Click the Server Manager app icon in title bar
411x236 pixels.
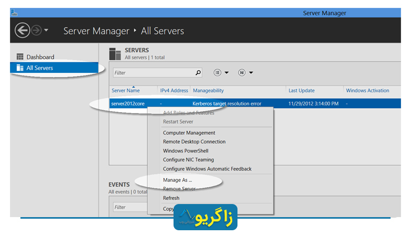pos(14,13)
